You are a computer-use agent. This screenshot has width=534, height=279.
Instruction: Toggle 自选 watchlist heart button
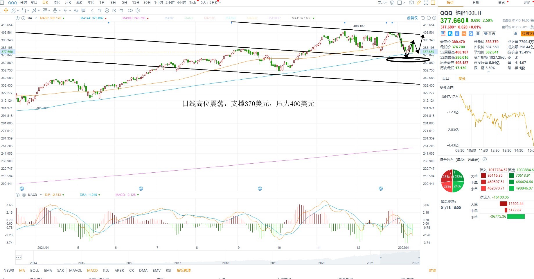489,34
